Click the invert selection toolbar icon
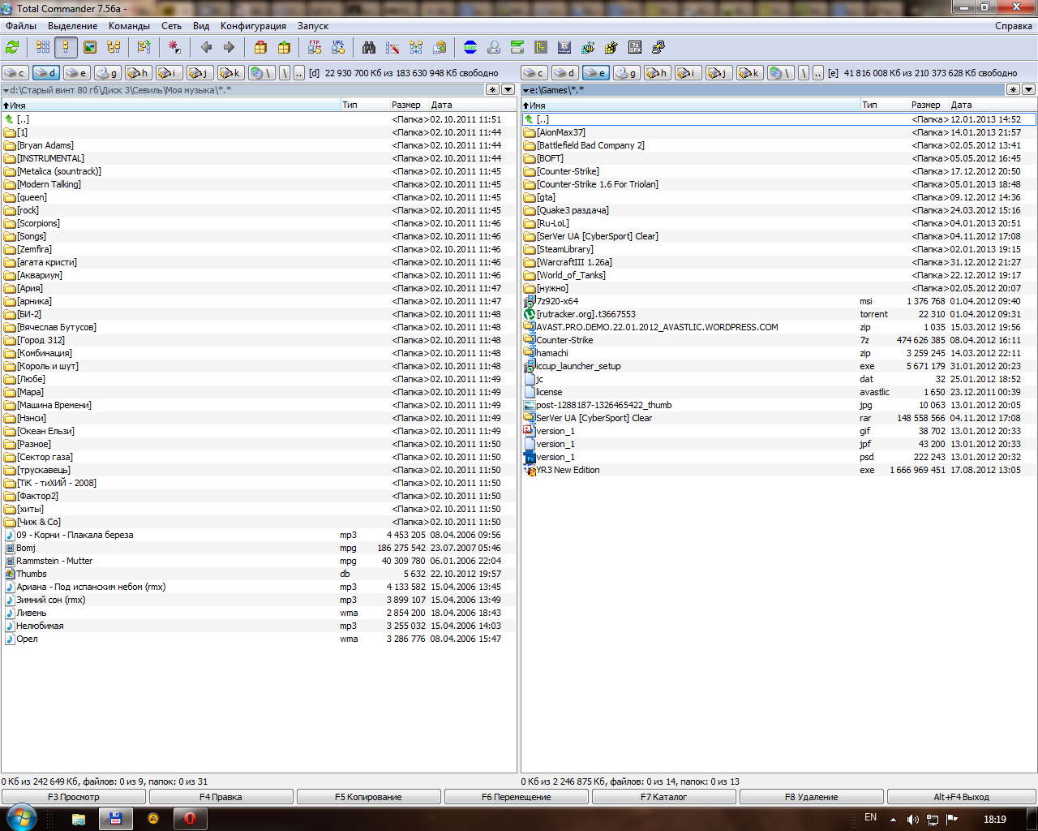 pyautogui.click(x=174, y=47)
